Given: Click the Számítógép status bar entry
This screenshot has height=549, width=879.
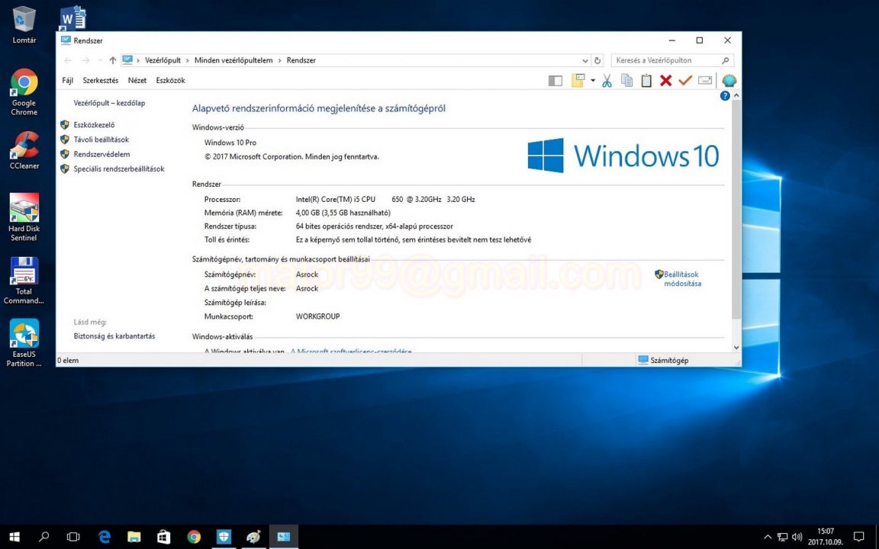Looking at the screenshot, I should coord(663,360).
